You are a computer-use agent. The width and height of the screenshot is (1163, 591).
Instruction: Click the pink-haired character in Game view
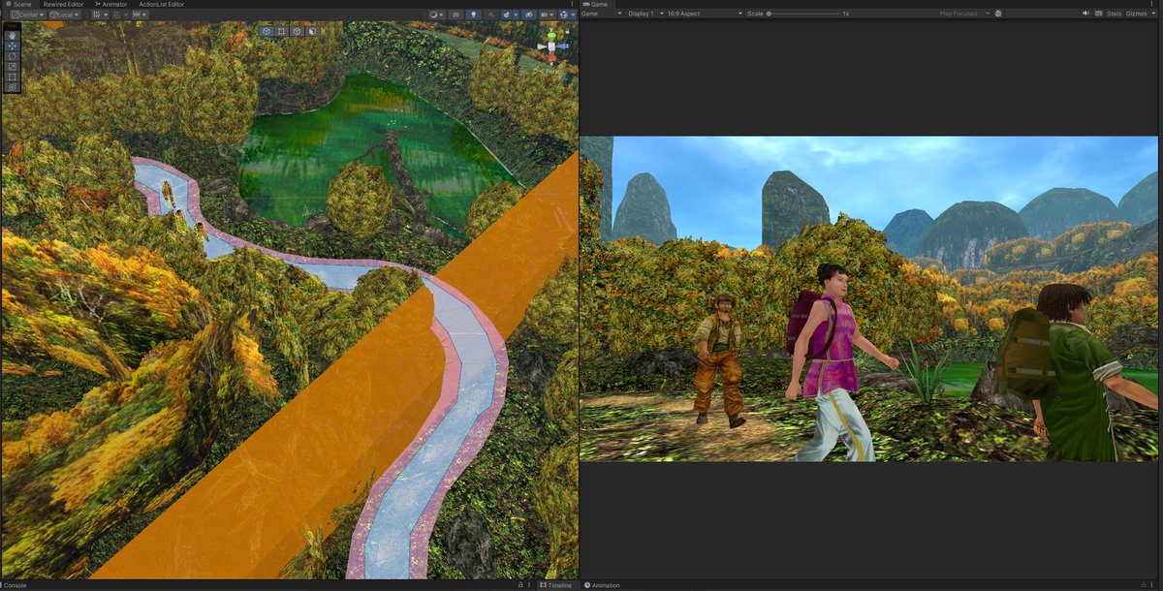(x=833, y=363)
